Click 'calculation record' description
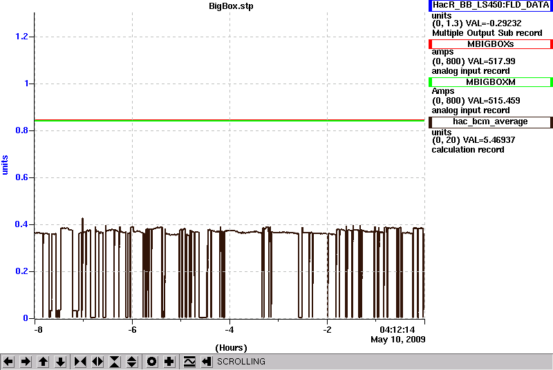The width and height of the screenshot is (553, 370). pyautogui.click(x=468, y=150)
